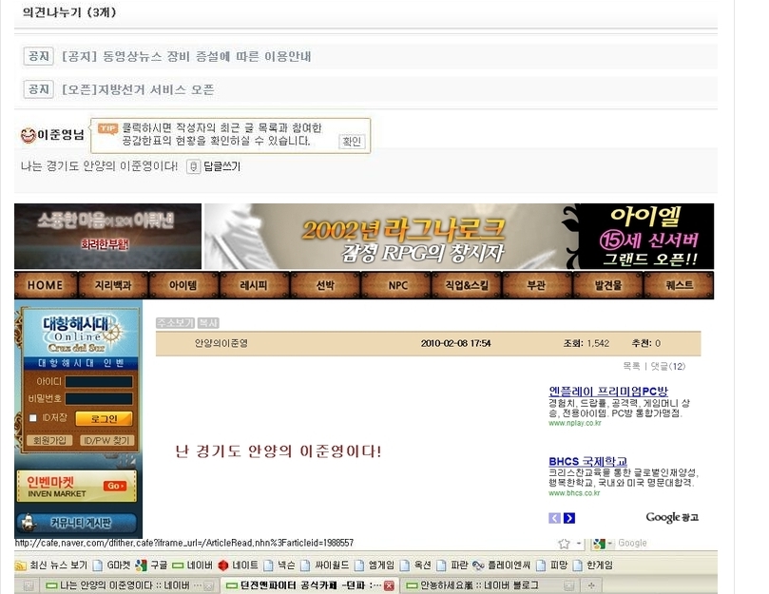769x594 pixels.
Task: Switch to 안뇽하세요 네이버 블로그 tab
Action: pyautogui.click(x=481, y=585)
